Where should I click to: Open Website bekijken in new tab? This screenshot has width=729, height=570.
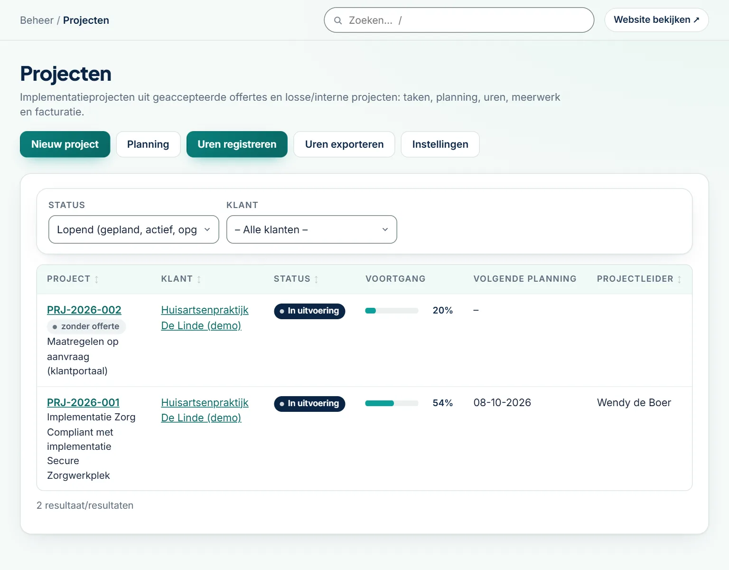pyautogui.click(x=656, y=20)
